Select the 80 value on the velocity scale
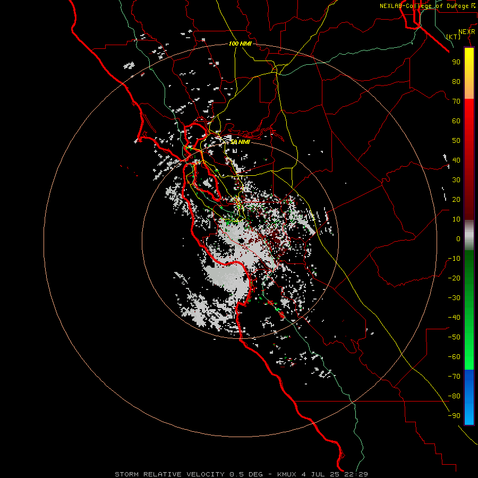The image size is (478, 478). pyautogui.click(x=456, y=81)
